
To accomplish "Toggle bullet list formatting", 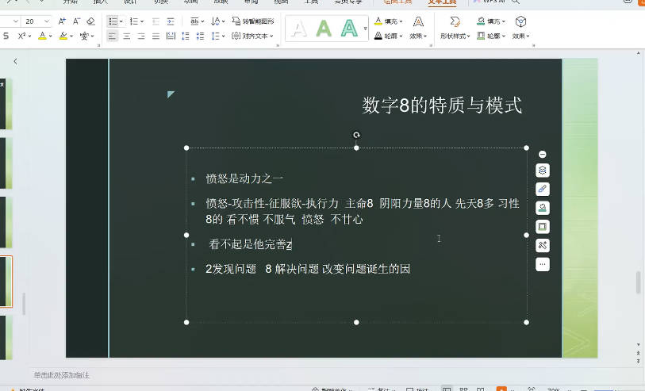I will pos(113,21).
